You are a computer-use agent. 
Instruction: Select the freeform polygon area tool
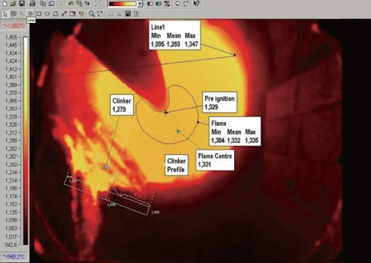click(x=55, y=13)
